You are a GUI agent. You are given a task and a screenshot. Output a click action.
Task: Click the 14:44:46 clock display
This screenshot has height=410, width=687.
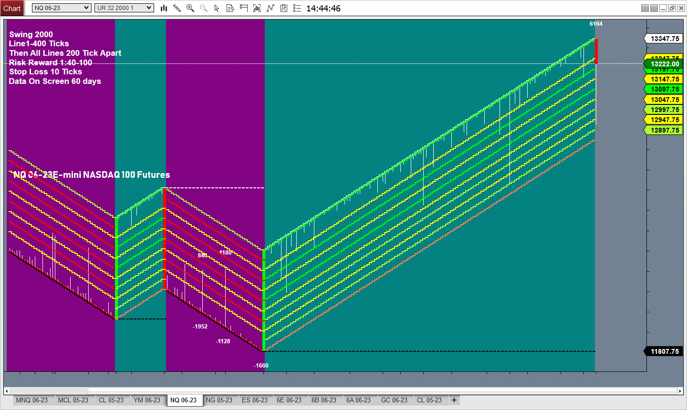click(323, 8)
